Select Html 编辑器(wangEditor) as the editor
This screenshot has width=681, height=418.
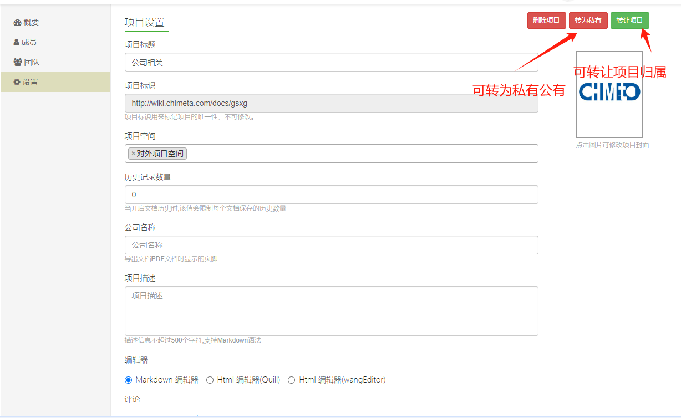[x=292, y=380]
